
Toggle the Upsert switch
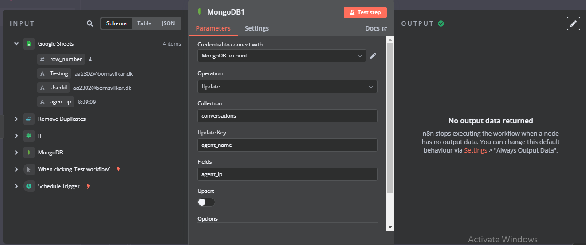(206, 202)
